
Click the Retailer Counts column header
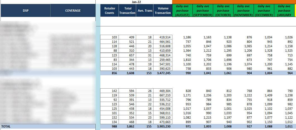coord(109,11)
